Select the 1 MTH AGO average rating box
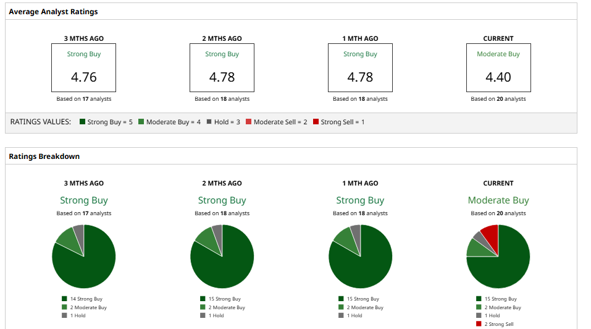591x329 pixels. tap(360, 67)
